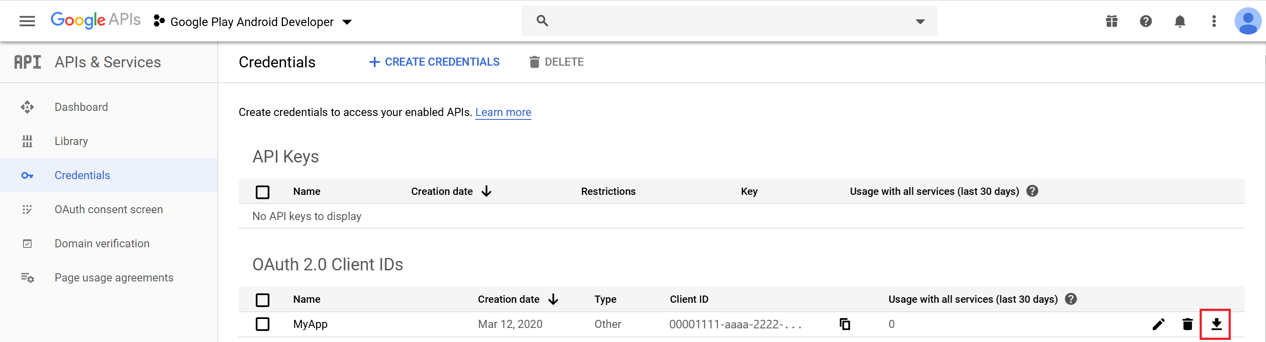The image size is (1266, 342).
Task: Select all API Keys checkbox
Action: (263, 191)
